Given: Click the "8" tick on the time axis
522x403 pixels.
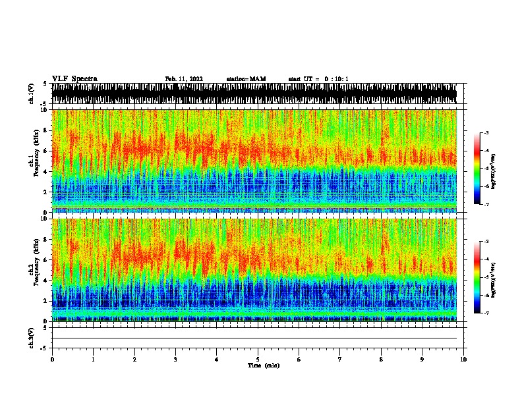Looking at the screenshot, I should click(x=381, y=360).
